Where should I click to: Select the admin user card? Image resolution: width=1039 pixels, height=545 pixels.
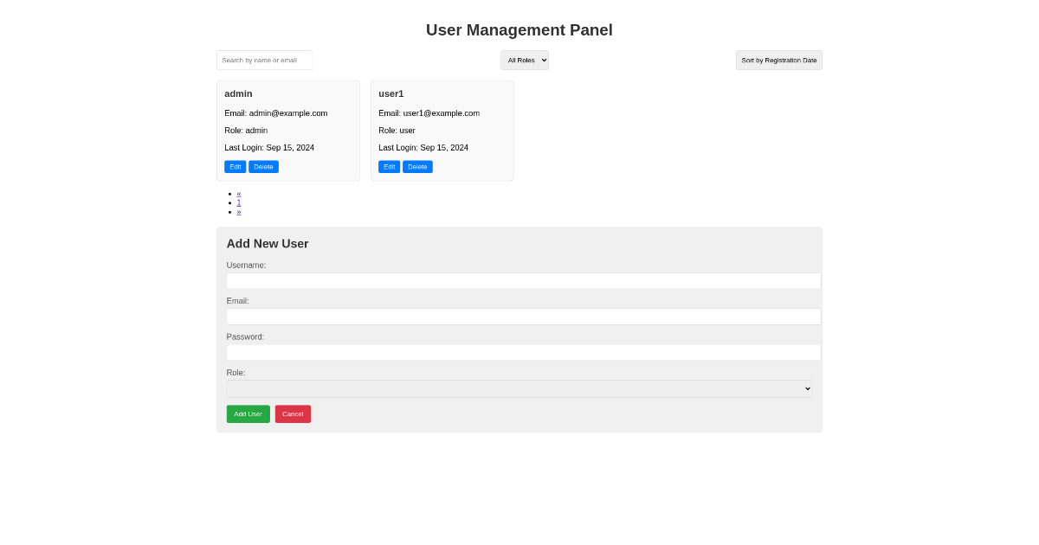tap(287, 130)
